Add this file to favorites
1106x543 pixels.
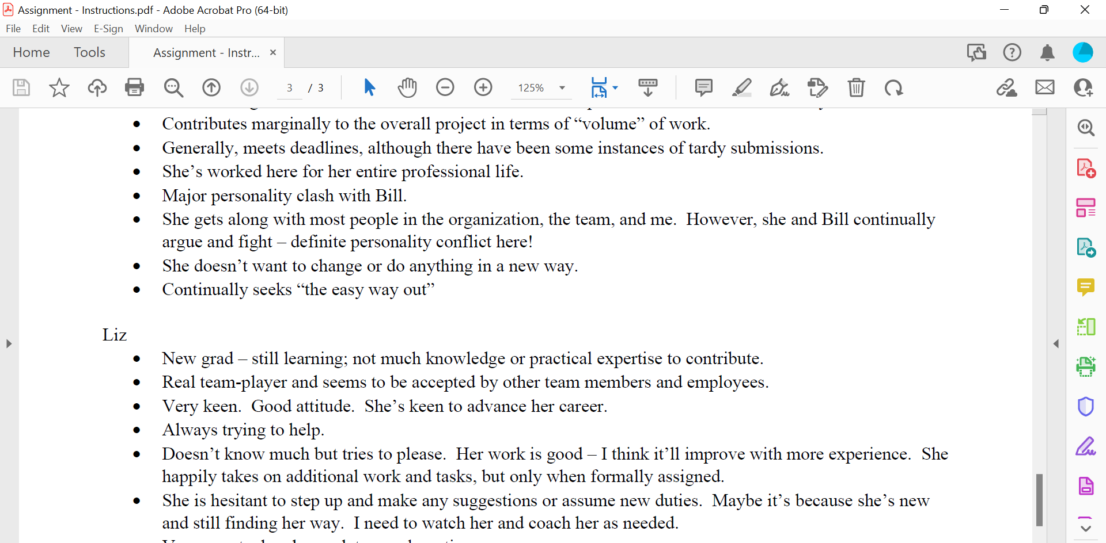coord(58,87)
